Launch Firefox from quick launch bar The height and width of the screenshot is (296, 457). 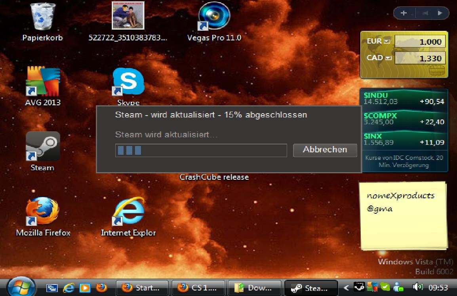coord(101,288)
